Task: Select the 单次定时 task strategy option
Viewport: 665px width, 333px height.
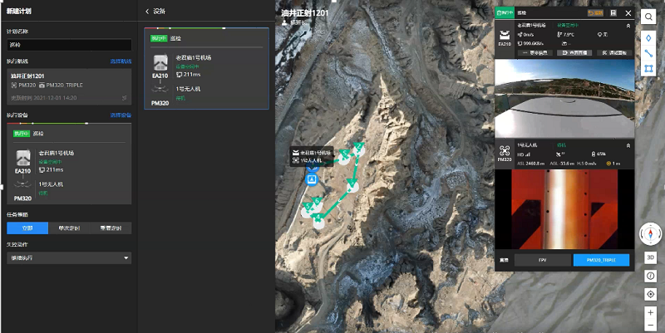Action: pyautogui.click(x=69, y=228)
